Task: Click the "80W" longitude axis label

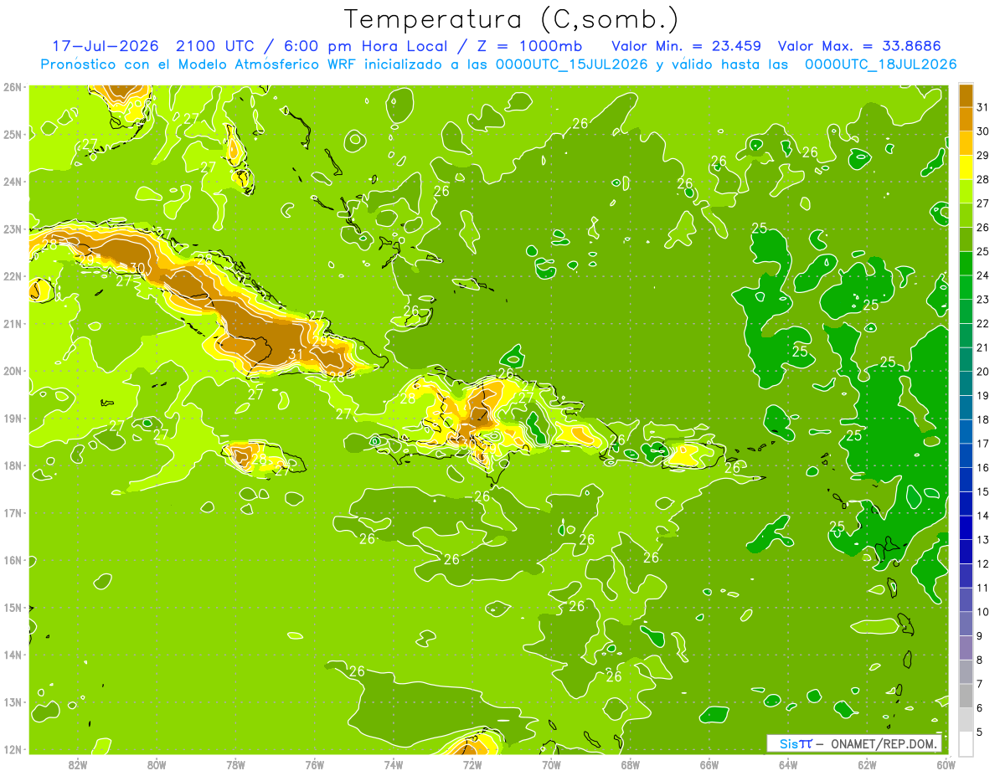Action: (x=157, y=764)
